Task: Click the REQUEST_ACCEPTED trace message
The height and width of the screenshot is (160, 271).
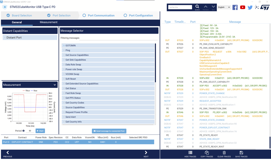Action: coord(210,101)
